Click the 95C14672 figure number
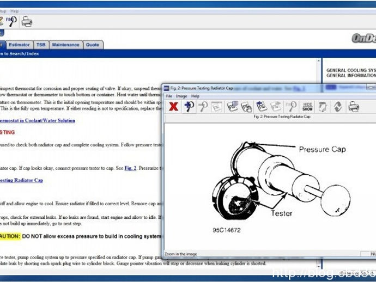This screenshot has width=376, height=282. (227, 230)
